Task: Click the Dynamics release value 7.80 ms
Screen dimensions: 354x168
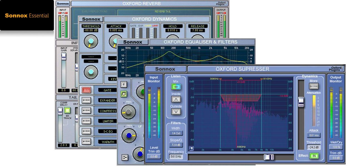Action: pos(197,31)
